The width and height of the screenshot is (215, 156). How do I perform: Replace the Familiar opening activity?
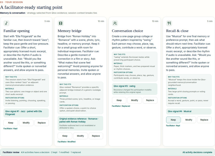42,123
